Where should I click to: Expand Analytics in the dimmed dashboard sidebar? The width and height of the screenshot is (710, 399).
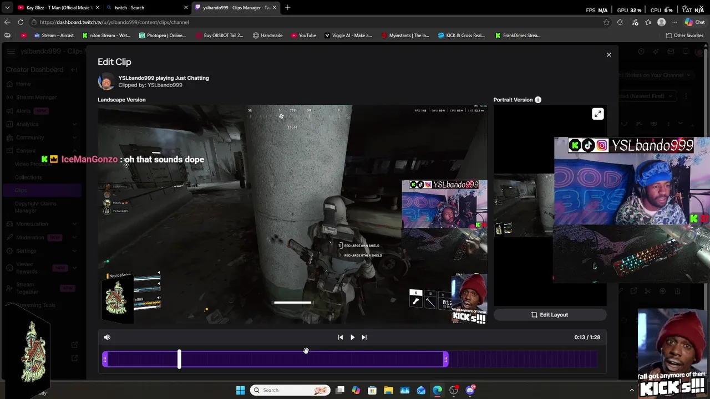(74, 124)
